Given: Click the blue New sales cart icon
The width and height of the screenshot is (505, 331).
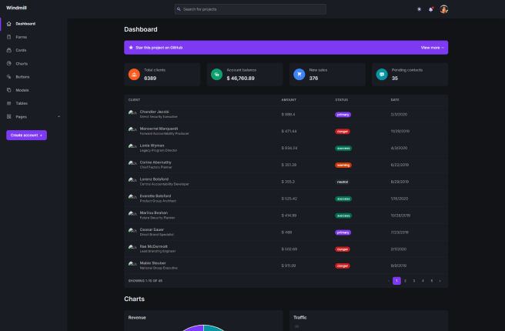Looking at the screenshot, I should click(x=299, y=75).
